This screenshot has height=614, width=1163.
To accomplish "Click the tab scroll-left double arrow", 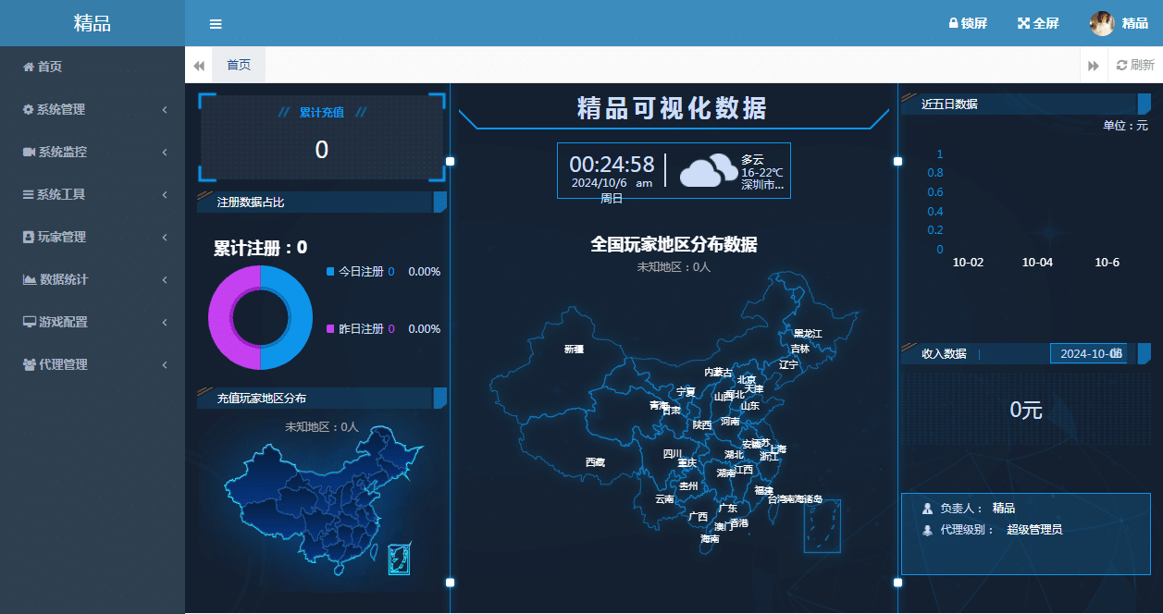I will pyautogui.click(x=199, y=66).
